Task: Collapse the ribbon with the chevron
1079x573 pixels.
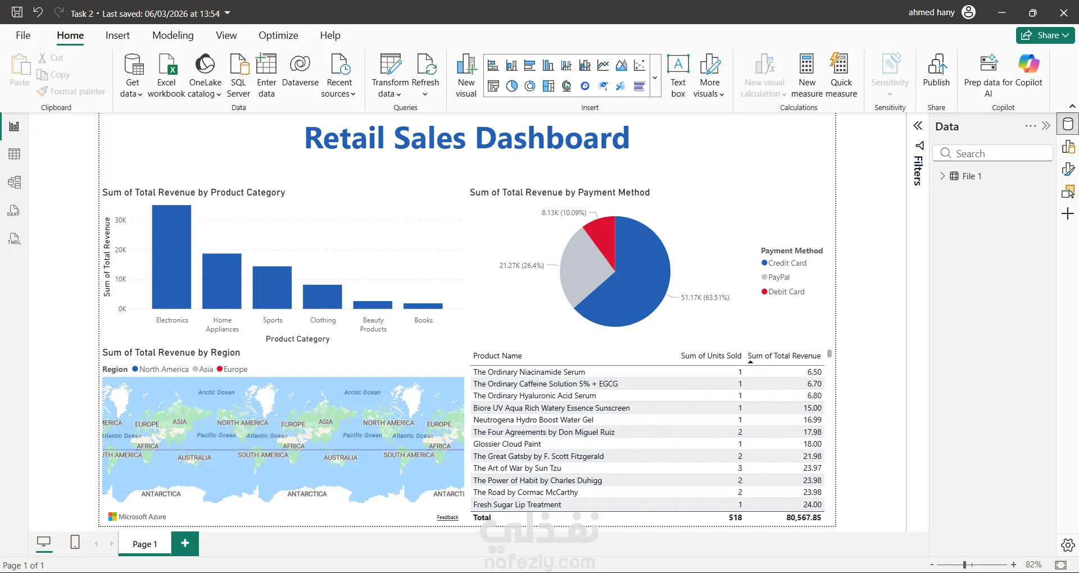Action: (x=1072, y=106)
